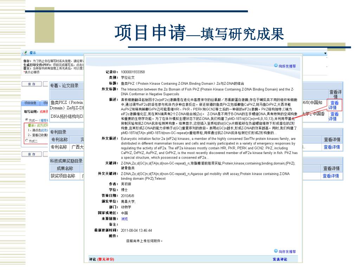Screen dimensions: 360x270
Task: Open the 浏览 source link
Action: pos(124,219)
